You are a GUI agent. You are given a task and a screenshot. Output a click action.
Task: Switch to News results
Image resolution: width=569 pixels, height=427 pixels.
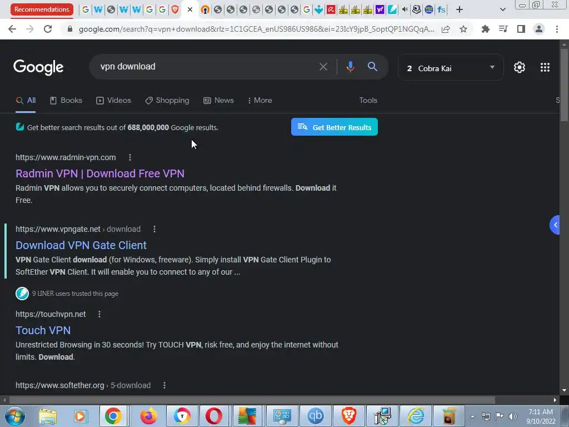point(218,101)
